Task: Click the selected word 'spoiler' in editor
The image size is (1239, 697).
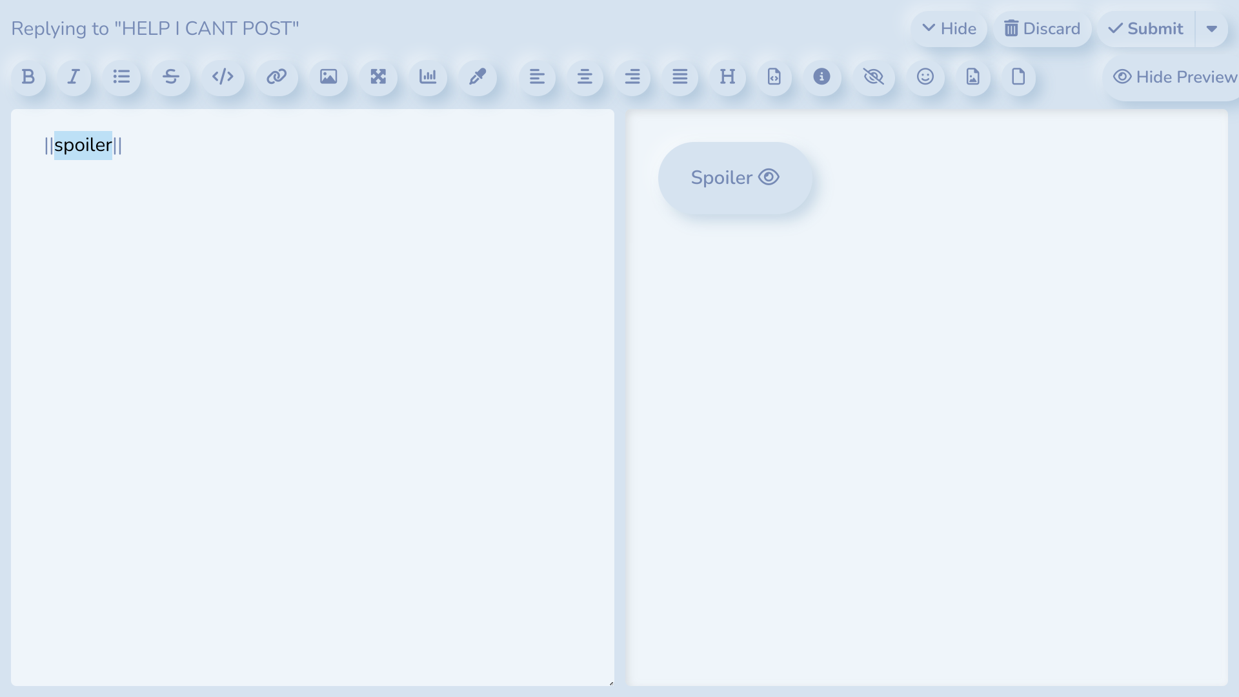Action: pyautogui.click(x=83, y=145)
